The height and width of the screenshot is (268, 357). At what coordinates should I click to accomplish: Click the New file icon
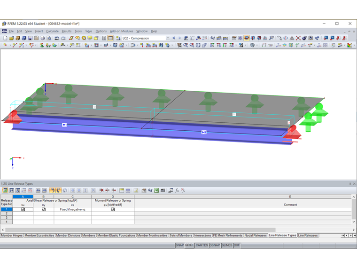pyautogui.click(x=5, y=38)
